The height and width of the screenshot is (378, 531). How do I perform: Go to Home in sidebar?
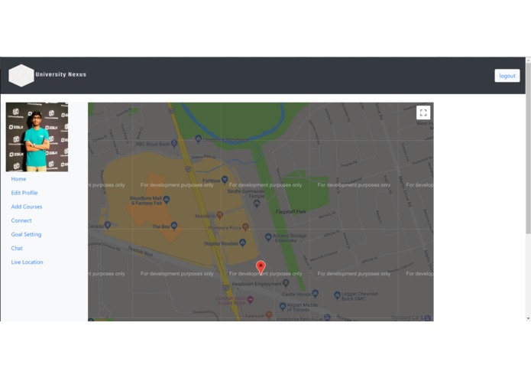(18, 179)
